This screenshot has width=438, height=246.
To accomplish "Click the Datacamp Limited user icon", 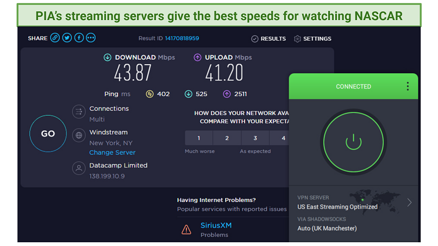I will pos(79,168).
